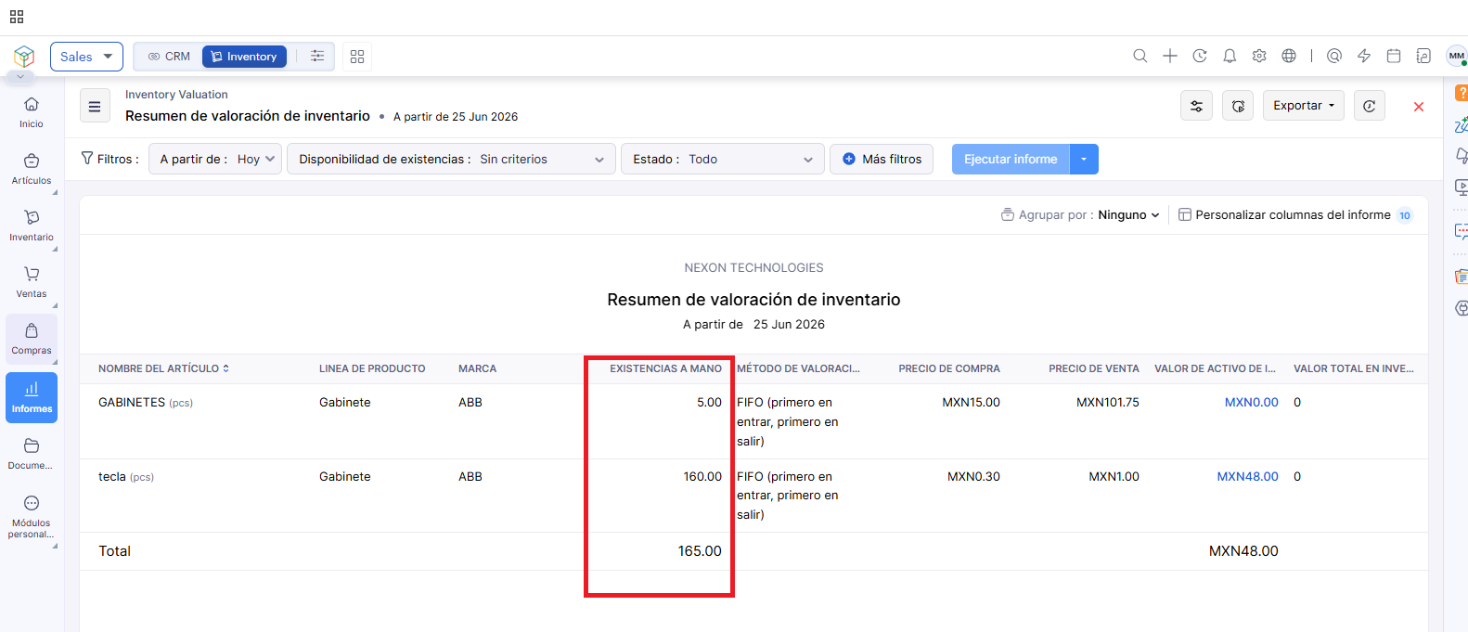This screenshot has height=632, width=1468.
Task: Open the Estado: Todo dropdown
Action: tap(723, 159)
